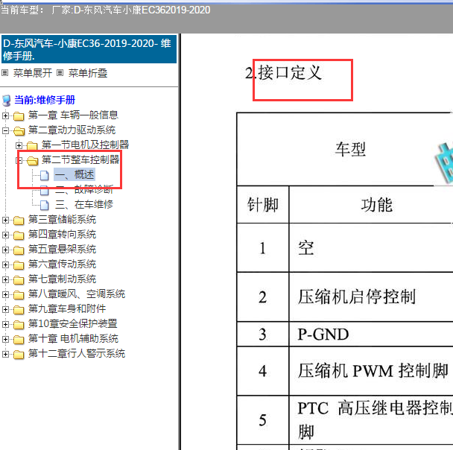The width and height of the screenshot is (453, 450).
Task: Click folder icon of 第七章制动系统
Action: [19, 280]
